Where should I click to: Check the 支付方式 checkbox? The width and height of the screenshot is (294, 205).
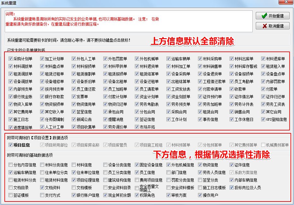point(42,195)
